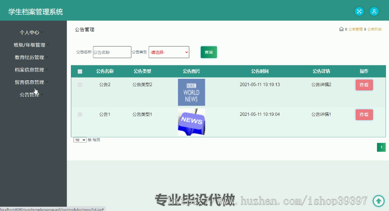The width and height of the screenshot is (389, 211).
Task: Click the back-to-top arrow icon
Action: tap(378, 201)
